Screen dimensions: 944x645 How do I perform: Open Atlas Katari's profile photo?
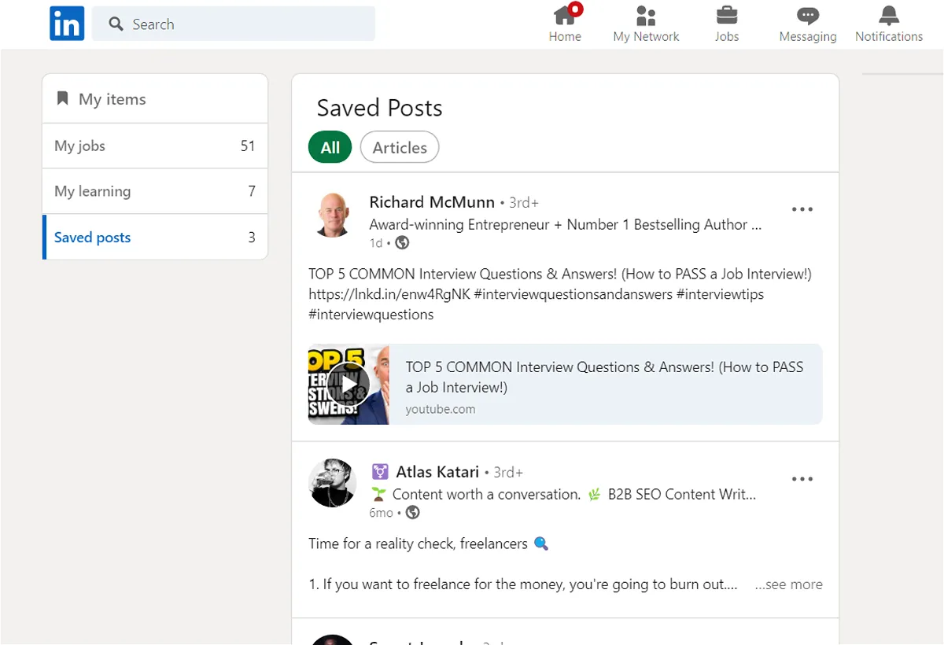pos(332,483)
